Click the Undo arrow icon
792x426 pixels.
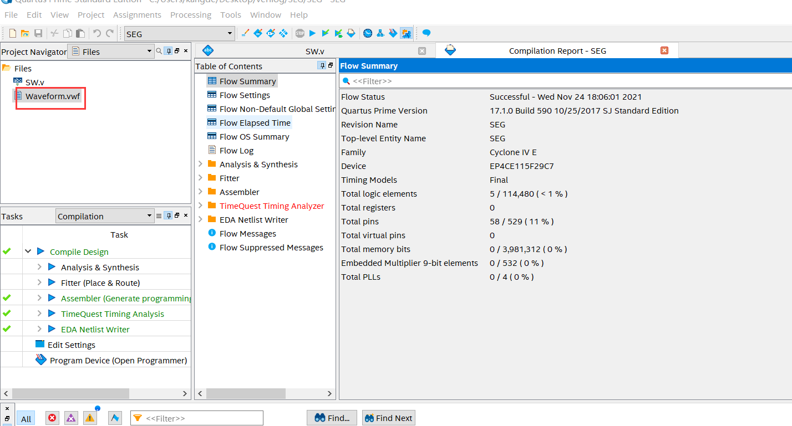97,34
